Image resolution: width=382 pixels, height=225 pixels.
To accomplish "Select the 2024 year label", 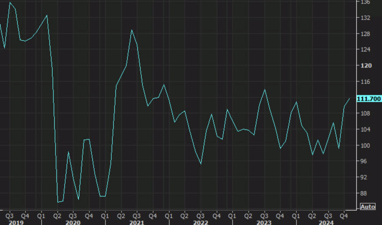I will [x=326, y=223].
